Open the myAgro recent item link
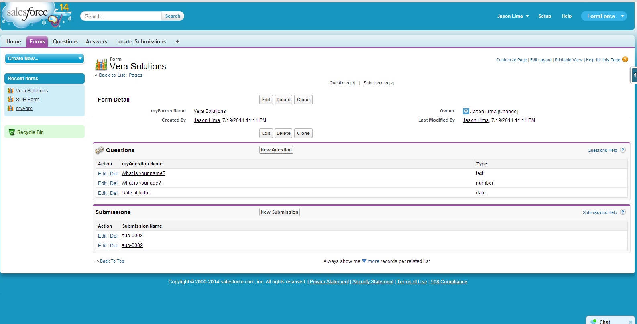637x324 pixels. pyautogui.click(x=24, y=108)
